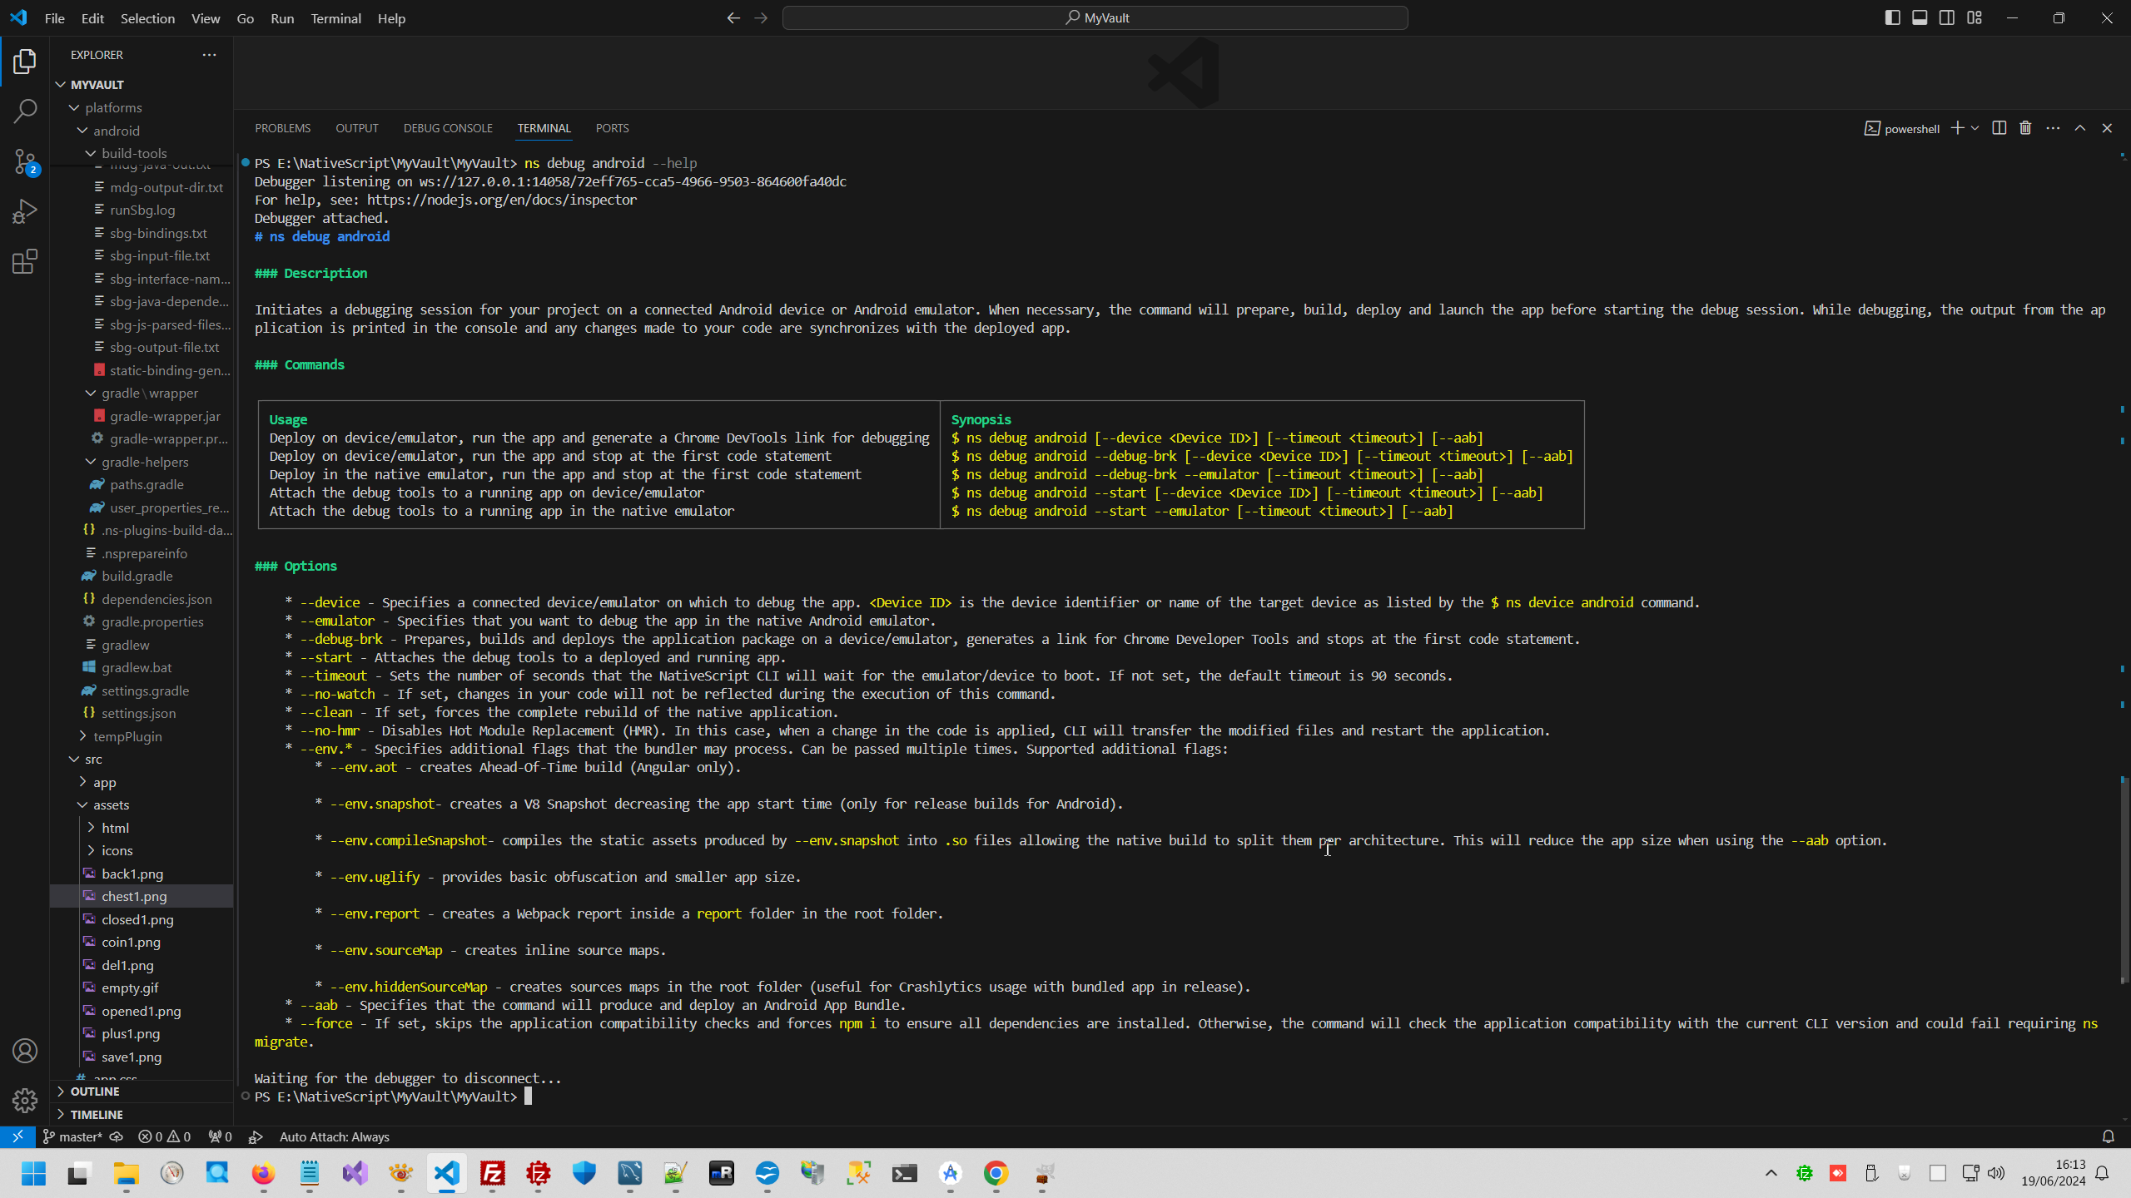Kill terminal using trash icon
Image resolution: width=2131 pixels, height=1198 pixels.
(2025, 128)
